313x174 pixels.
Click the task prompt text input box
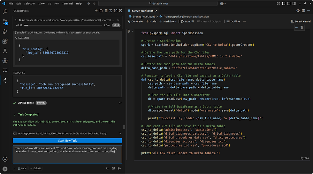(x=67, y=154)
